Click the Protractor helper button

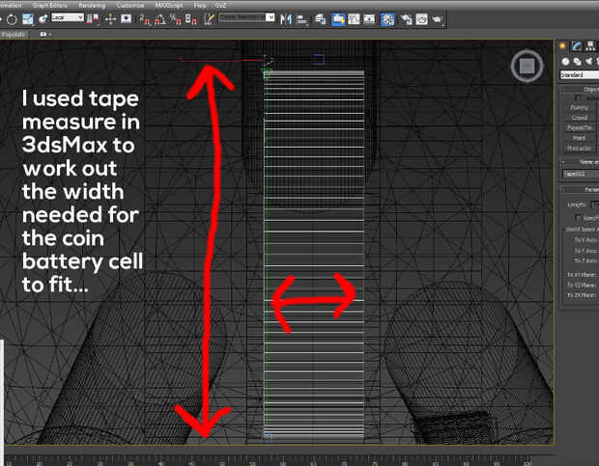579,148
